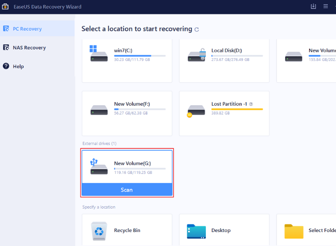
Task: Select the Recycle Bin icon
Action: 99,231
